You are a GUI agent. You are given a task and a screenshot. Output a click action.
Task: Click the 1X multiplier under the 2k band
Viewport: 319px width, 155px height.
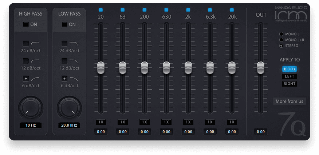click(188, 122)
